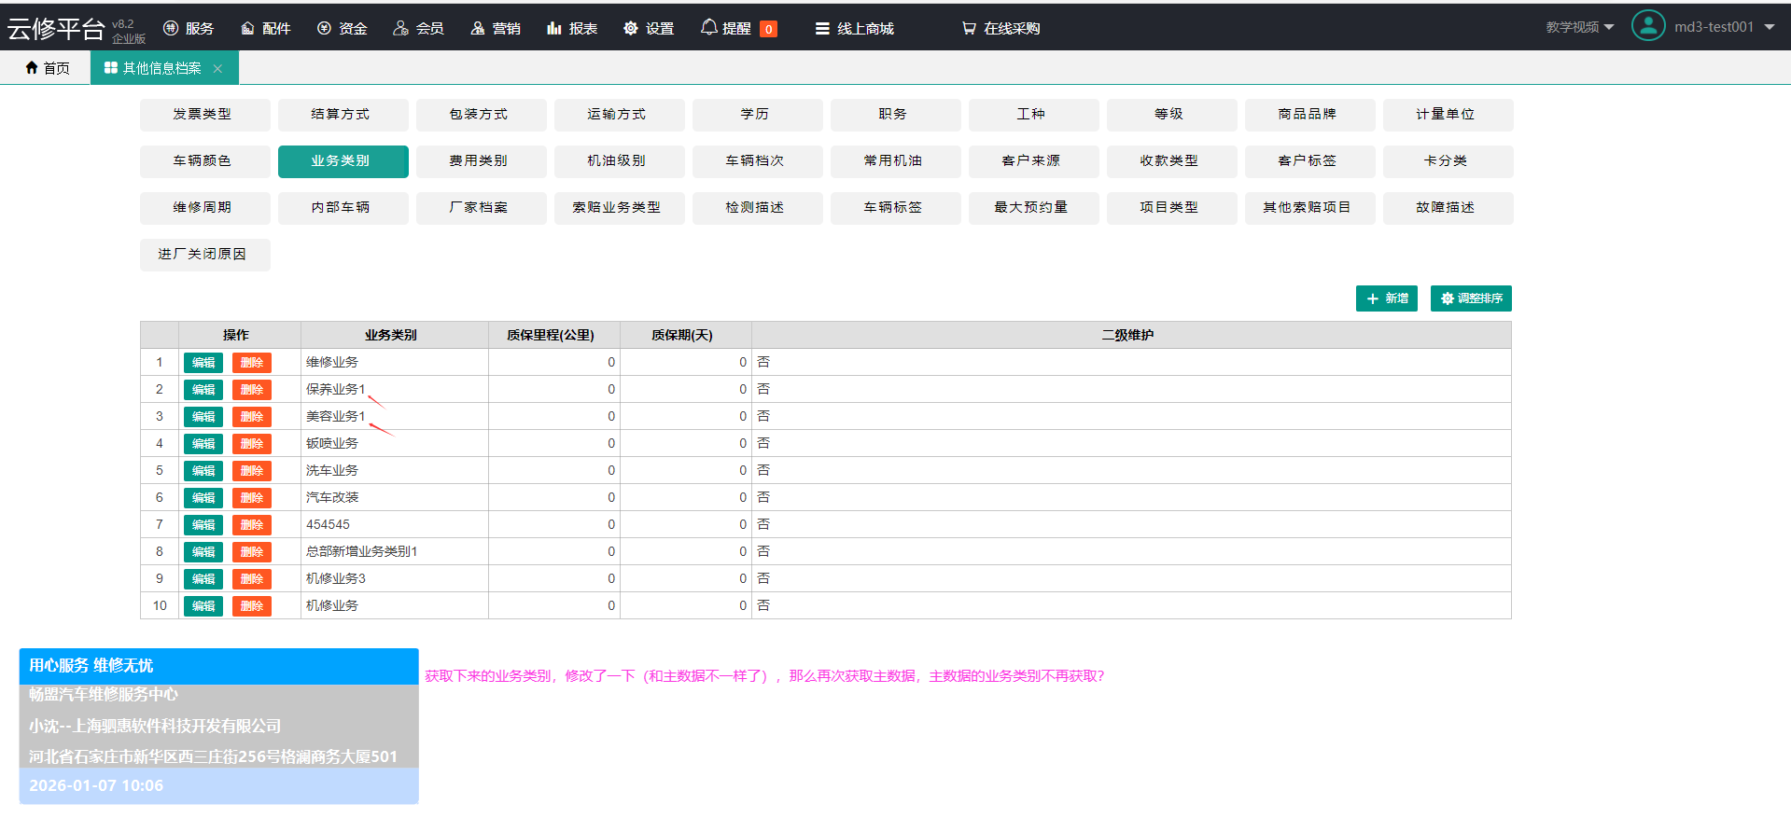
Task: Click the 调整排序 button
Action: tap(1470, 298)
